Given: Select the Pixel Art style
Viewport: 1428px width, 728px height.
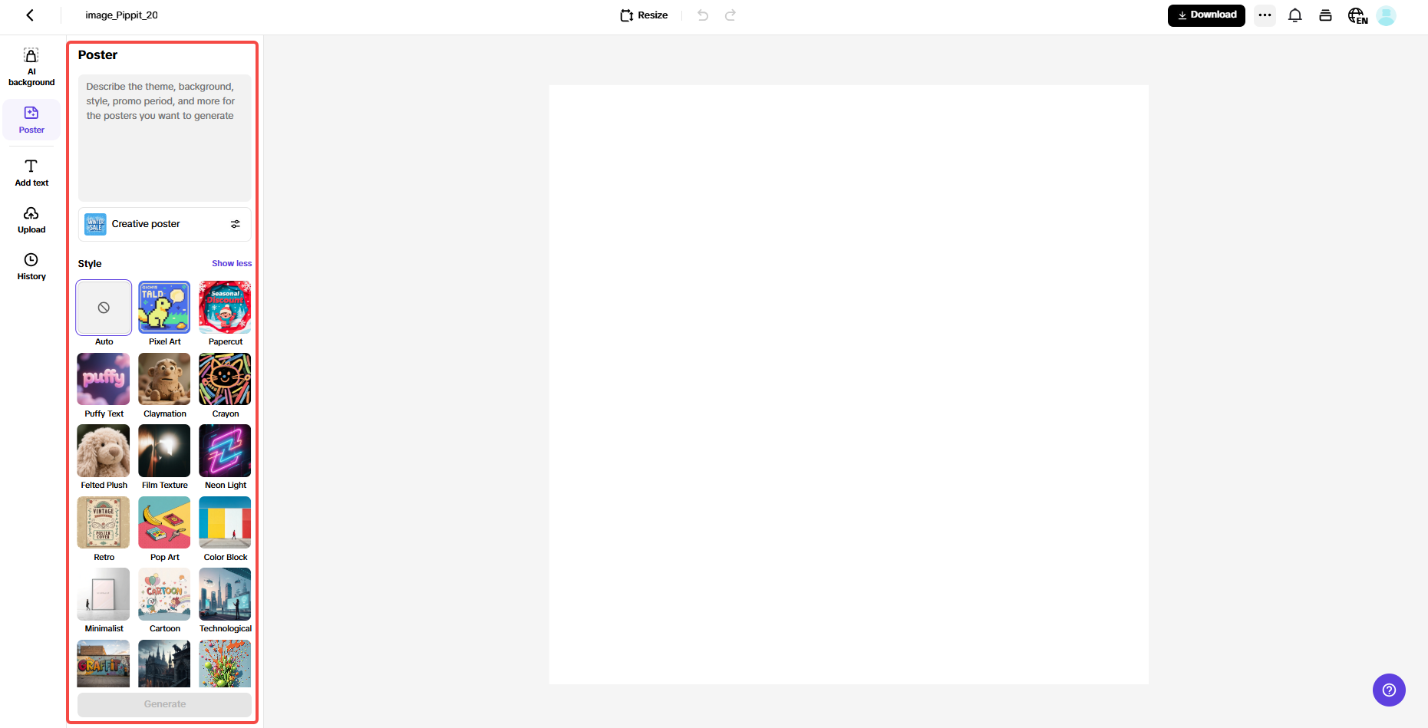Looking at the screenshot, I should 163,307.
